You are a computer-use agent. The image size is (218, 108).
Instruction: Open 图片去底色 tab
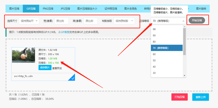[131, 9]
